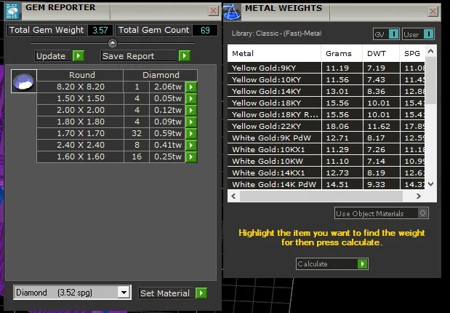This screenshot has height=313, width=450.
Task: Click the Gem Reporter panel icon
Action: pyautogui.click(x=12, y=12)
